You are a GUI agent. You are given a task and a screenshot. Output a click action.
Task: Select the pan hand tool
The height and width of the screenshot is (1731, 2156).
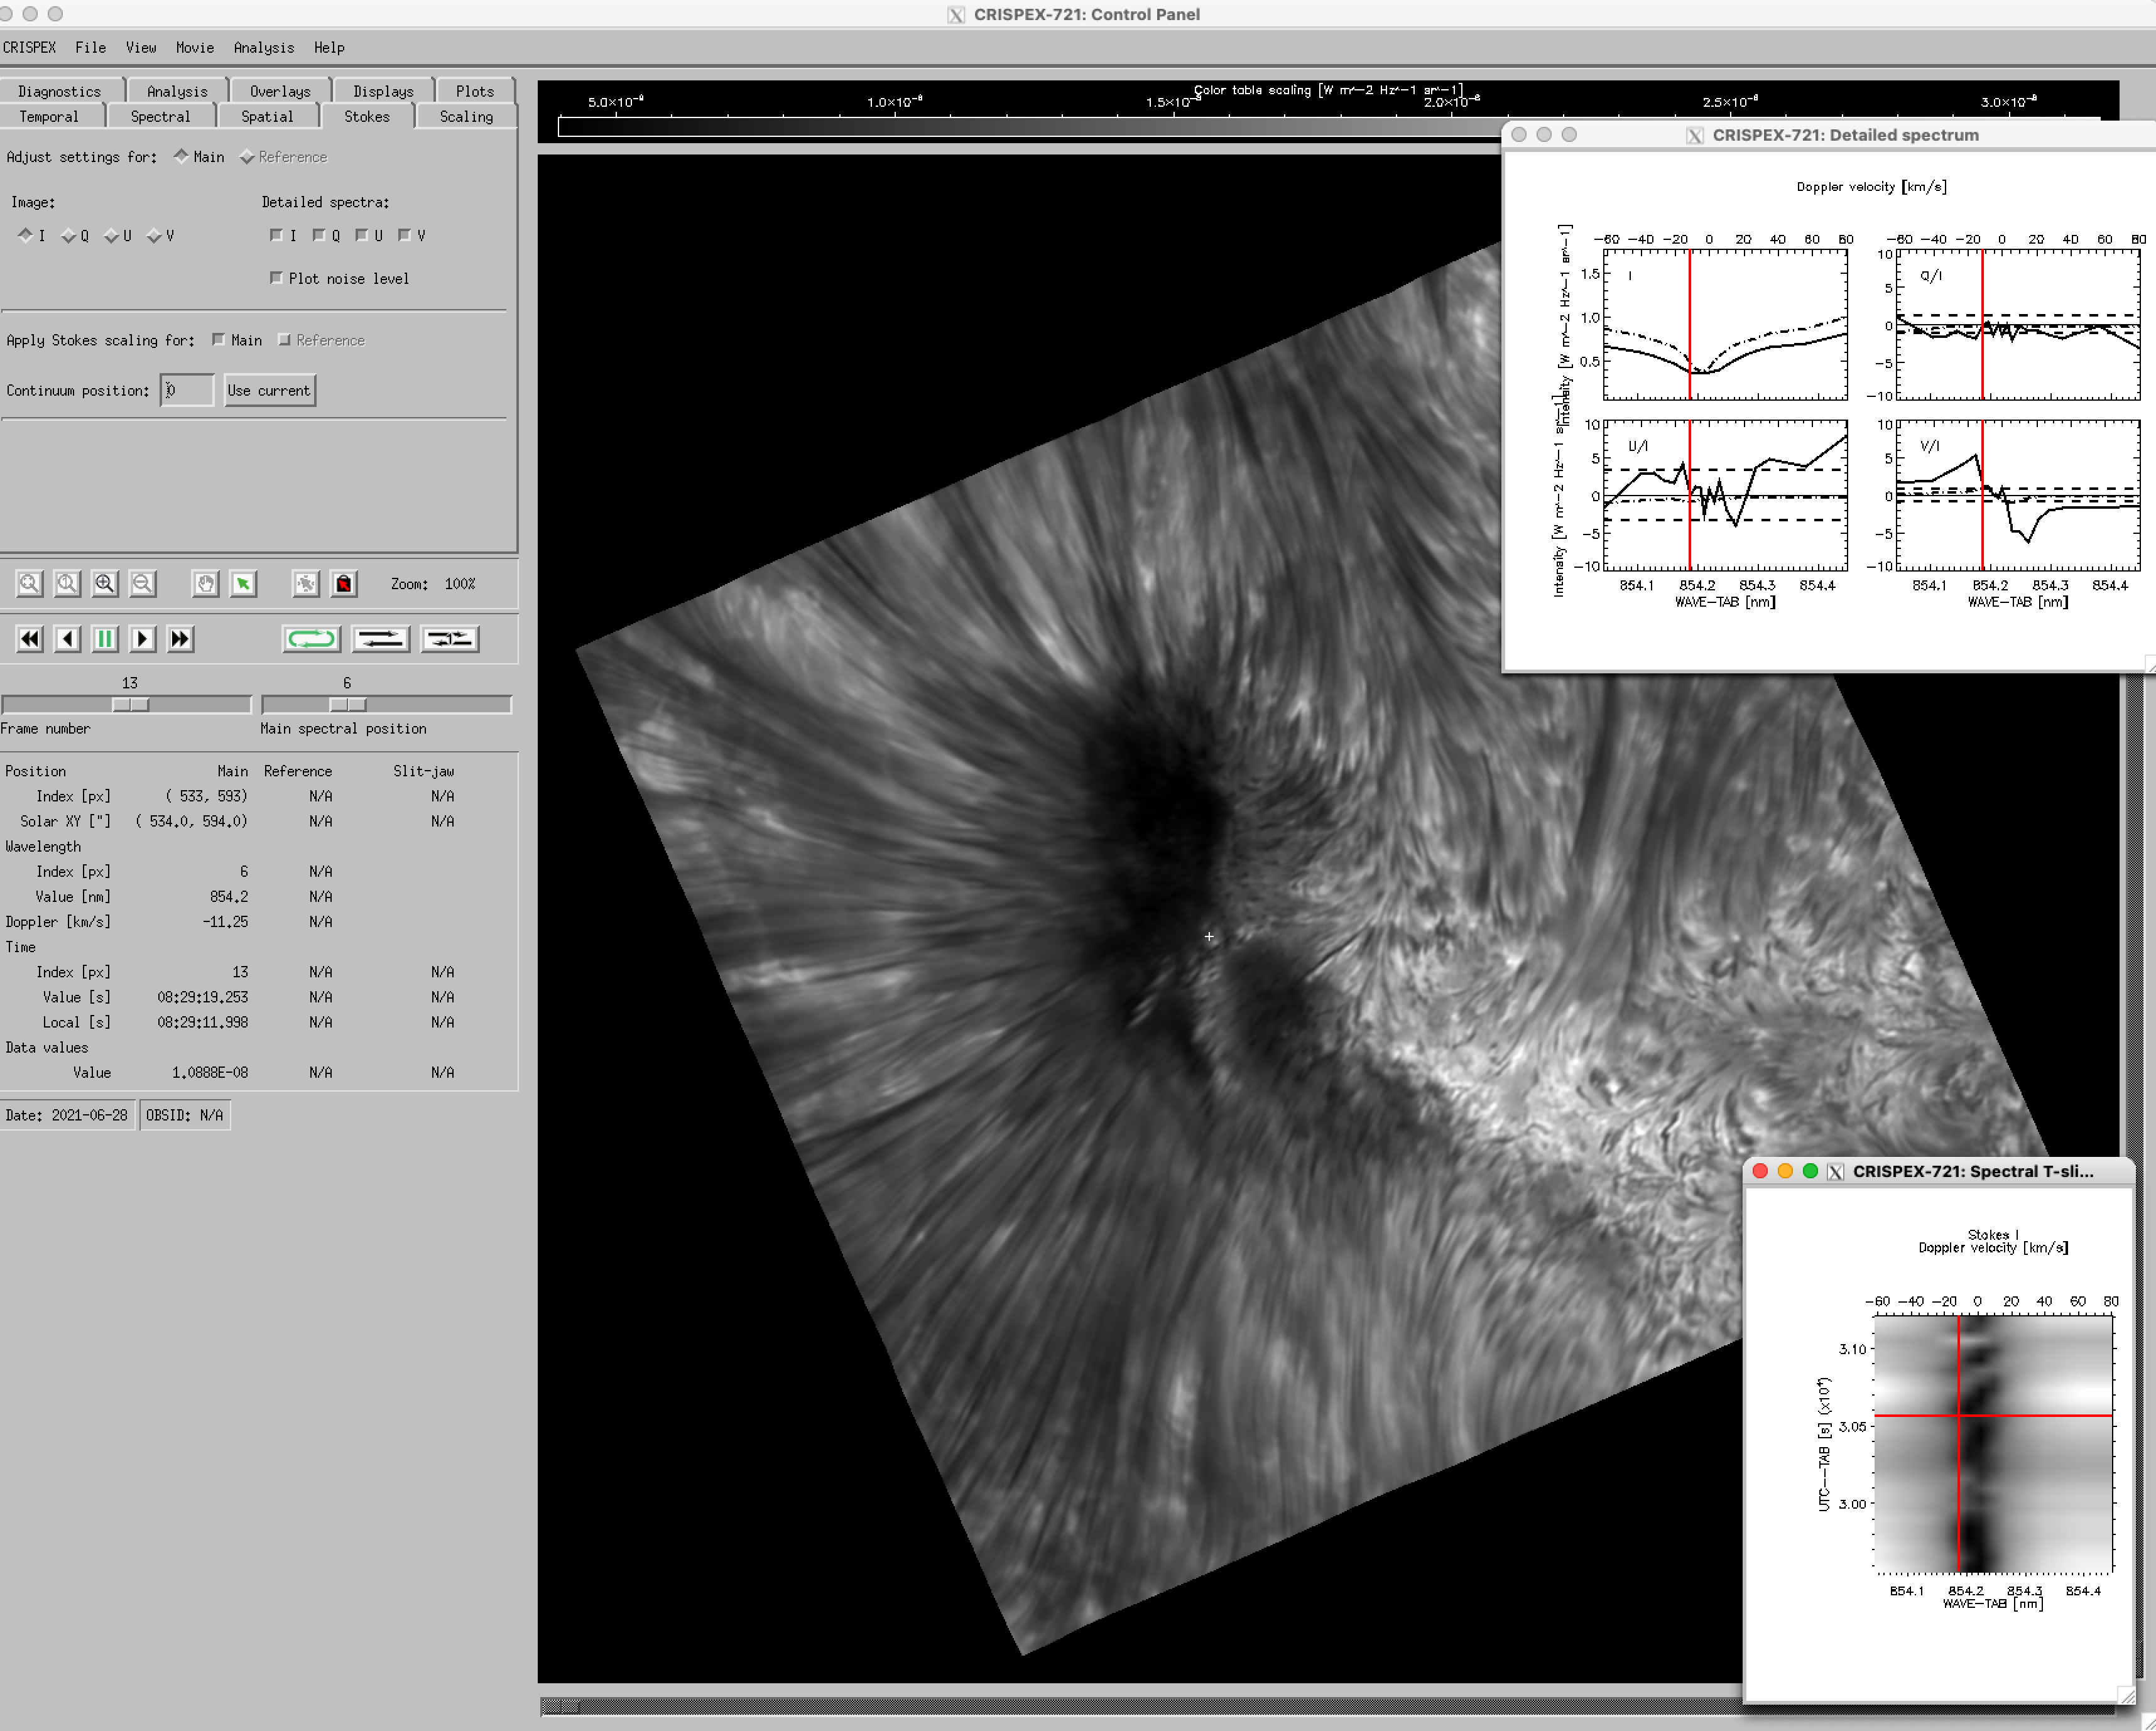(205, 583)
